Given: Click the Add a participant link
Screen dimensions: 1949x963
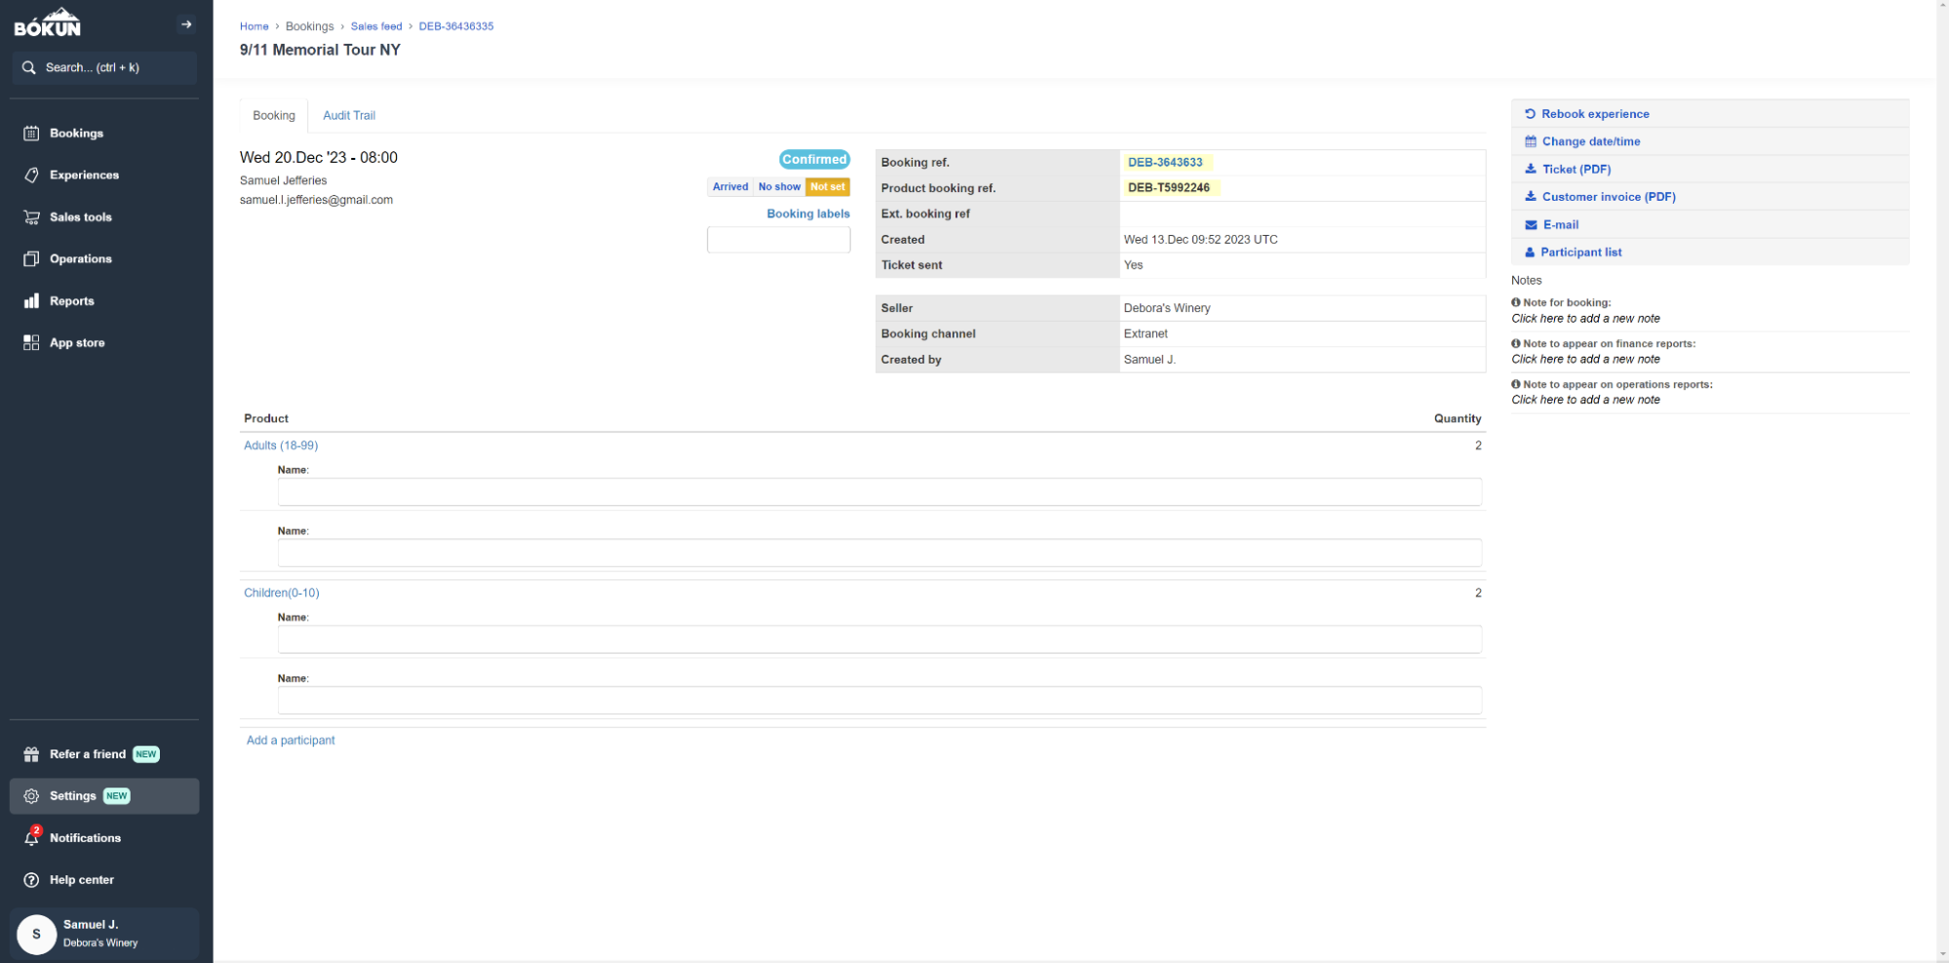Looking at the screenshot, I should point(291,741).
